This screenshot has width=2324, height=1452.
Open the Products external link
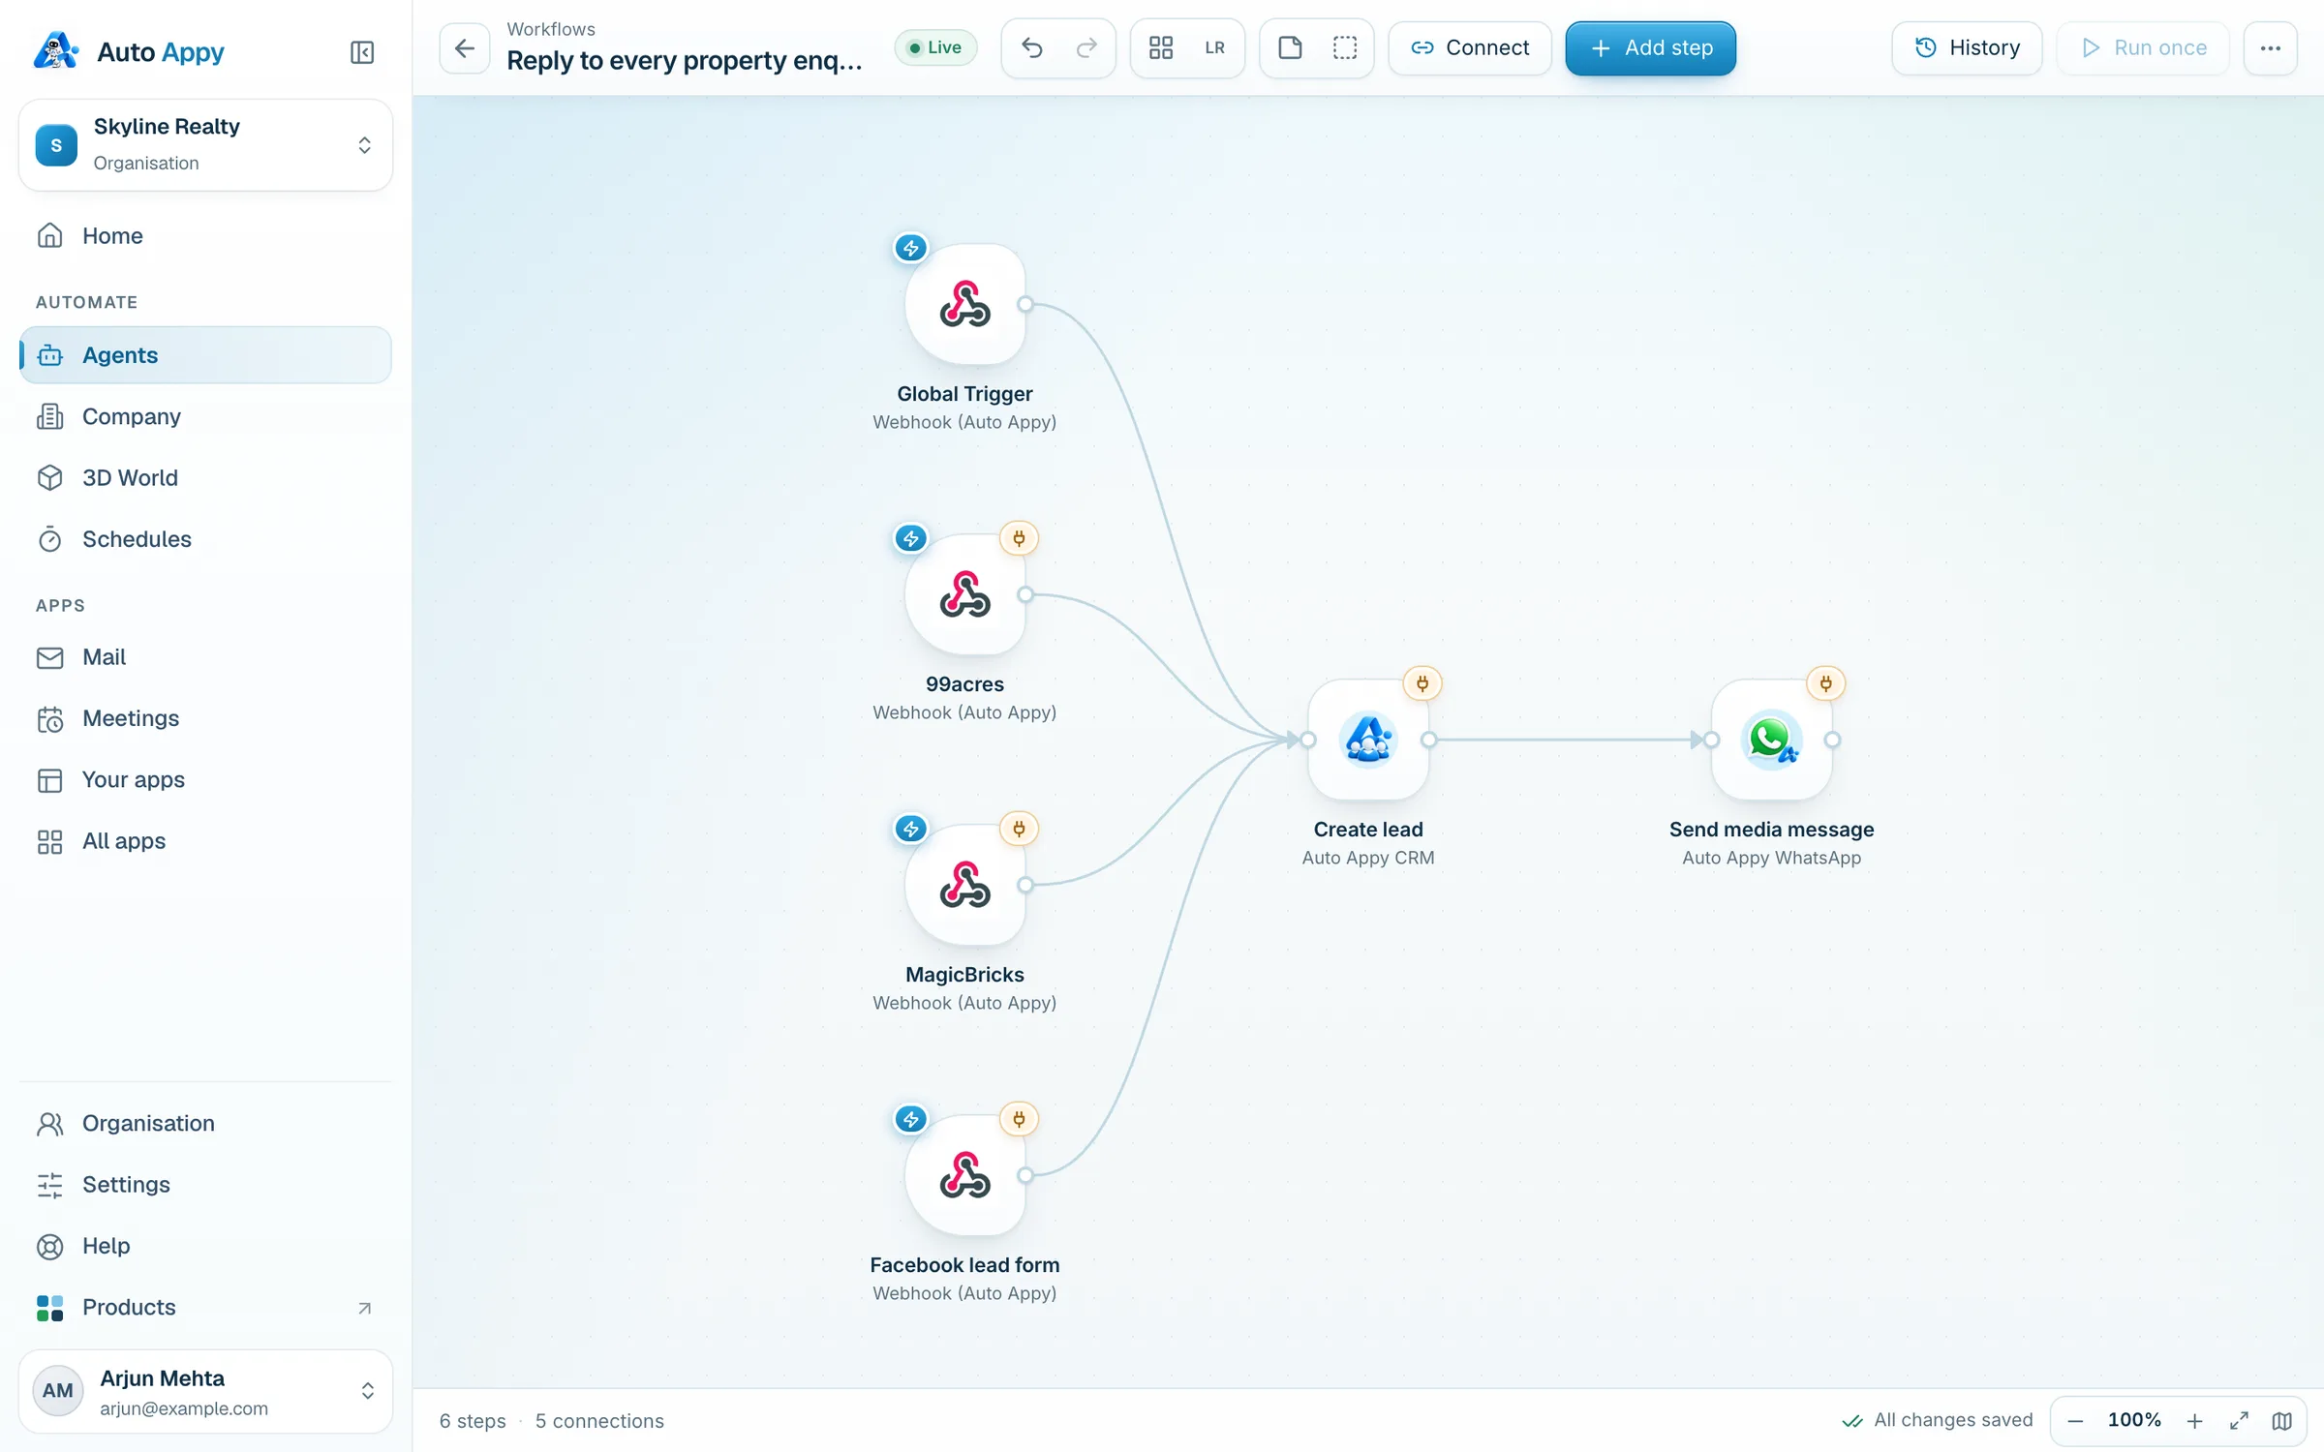205,1307
